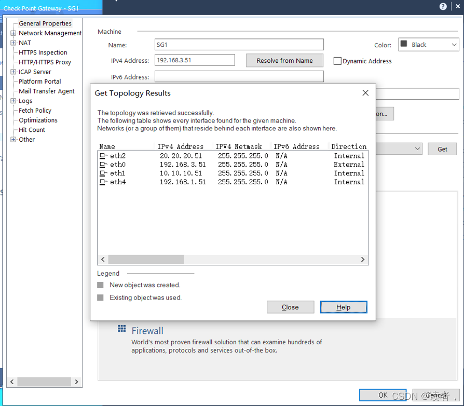The height and width of the screenshot is (406, 464).
Task: Click the Close button in topology dialog
Action: [x=290, y=307]
